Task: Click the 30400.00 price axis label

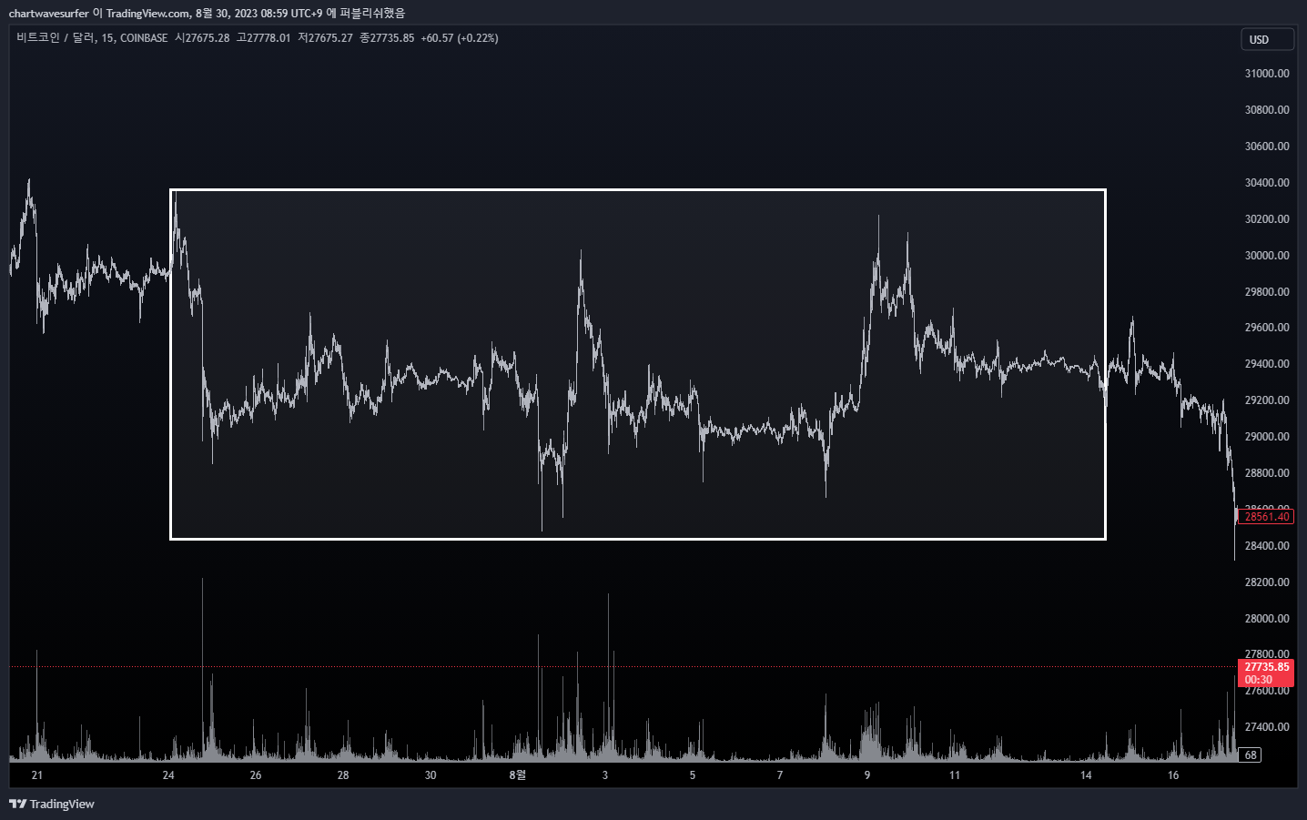Action: 1267,183
